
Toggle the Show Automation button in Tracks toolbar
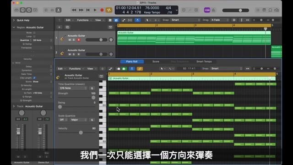[x=124, y=20]
